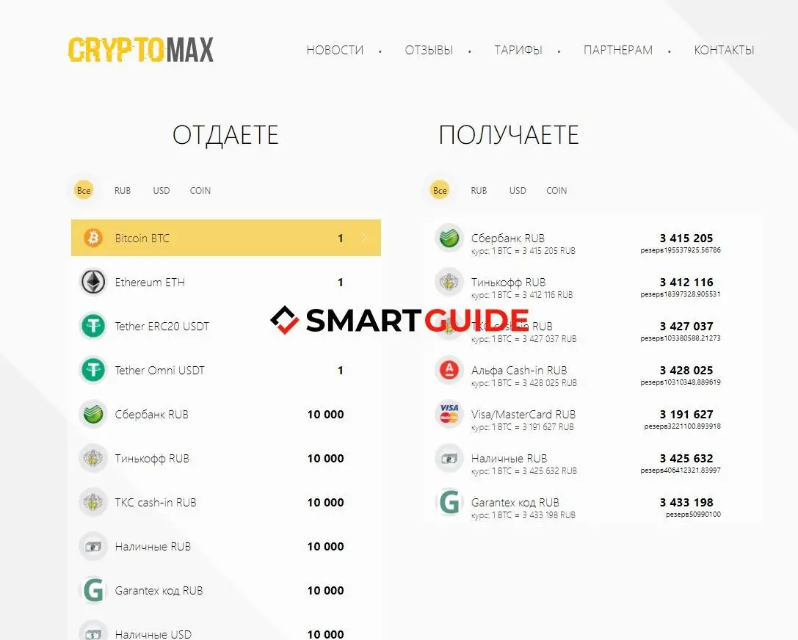Select the Tether ERC20 USDT icon
Screen dimensions: 798x640
[93, 326]
